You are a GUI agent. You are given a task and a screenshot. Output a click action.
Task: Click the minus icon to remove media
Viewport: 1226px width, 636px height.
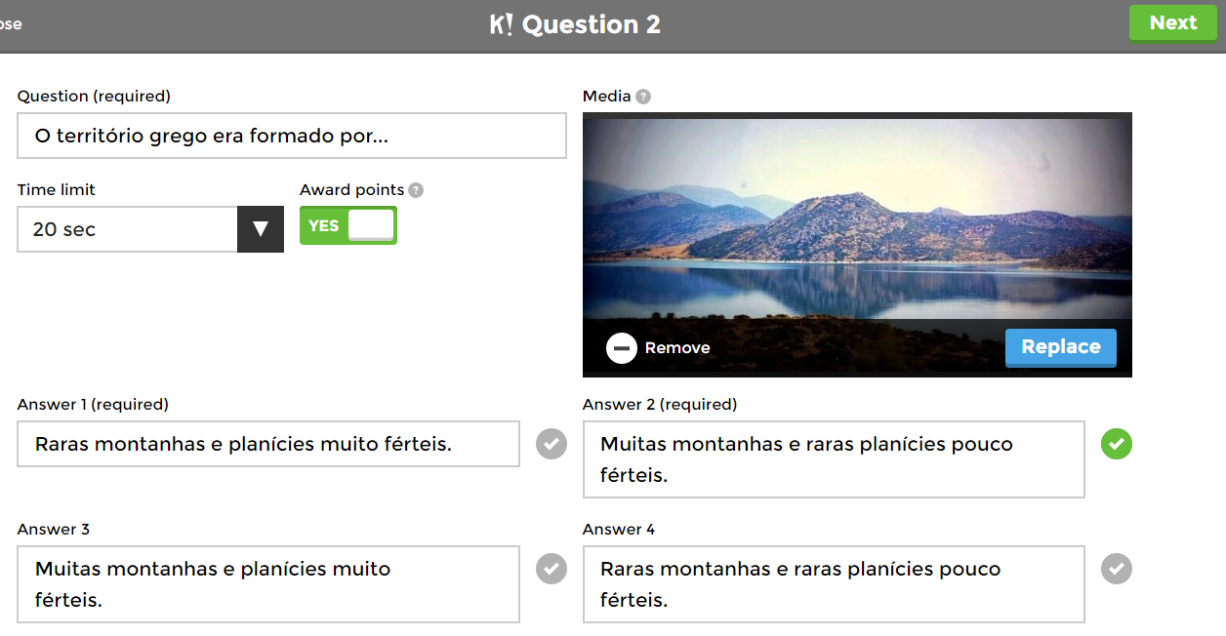622,348
